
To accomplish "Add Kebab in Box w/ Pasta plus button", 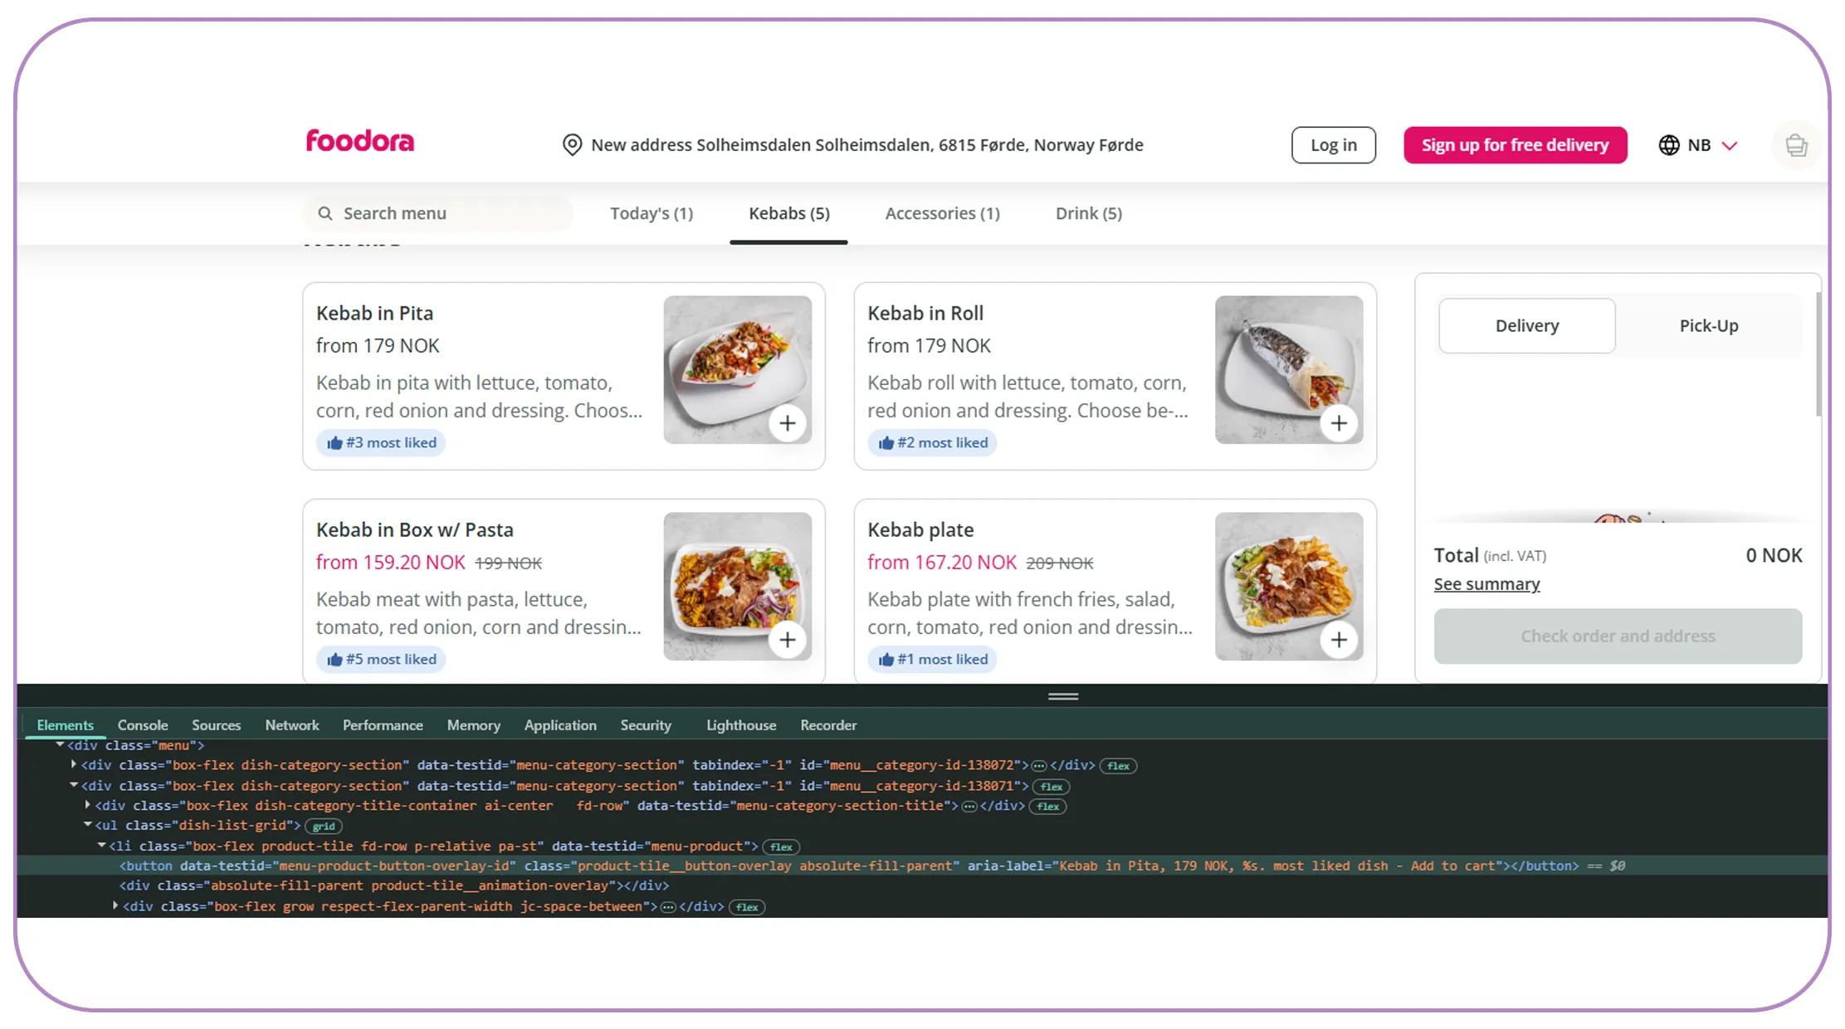I will pyautogui.click(x=788, y=640).
